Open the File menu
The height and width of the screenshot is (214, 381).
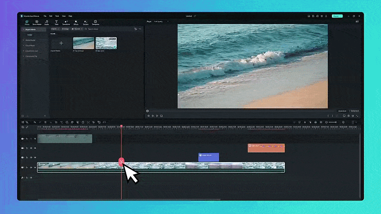pyautogui.click(x=45, y=16)
